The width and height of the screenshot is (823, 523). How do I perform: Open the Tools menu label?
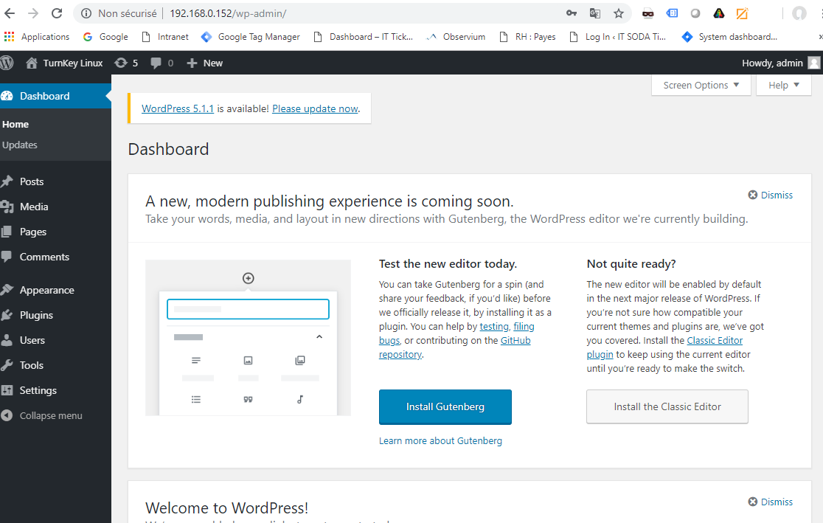click(x=32, y=365)
